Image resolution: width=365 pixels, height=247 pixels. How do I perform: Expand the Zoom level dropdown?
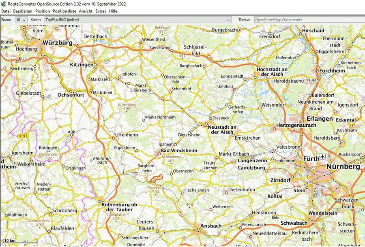pos(21,19)
